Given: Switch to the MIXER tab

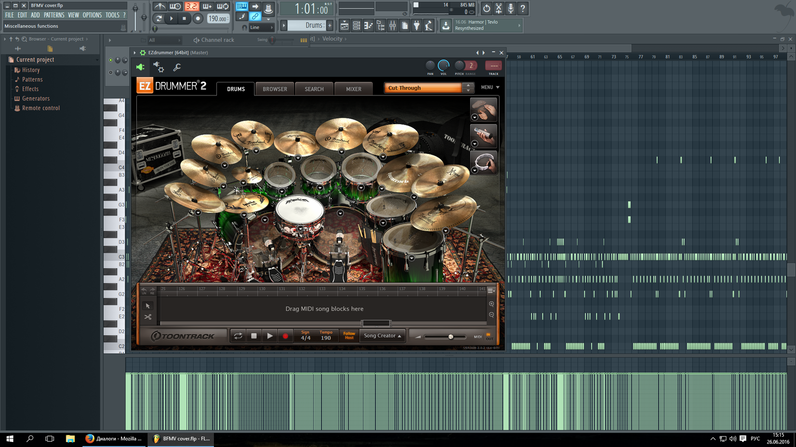Looking at the screenshot, I should pyautogui.click(x=354, y=89).
